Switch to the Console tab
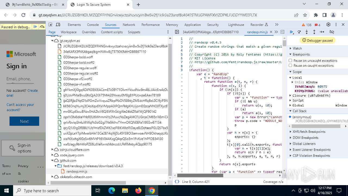This screenshot has width=348, height=196. tap(93, 24)
